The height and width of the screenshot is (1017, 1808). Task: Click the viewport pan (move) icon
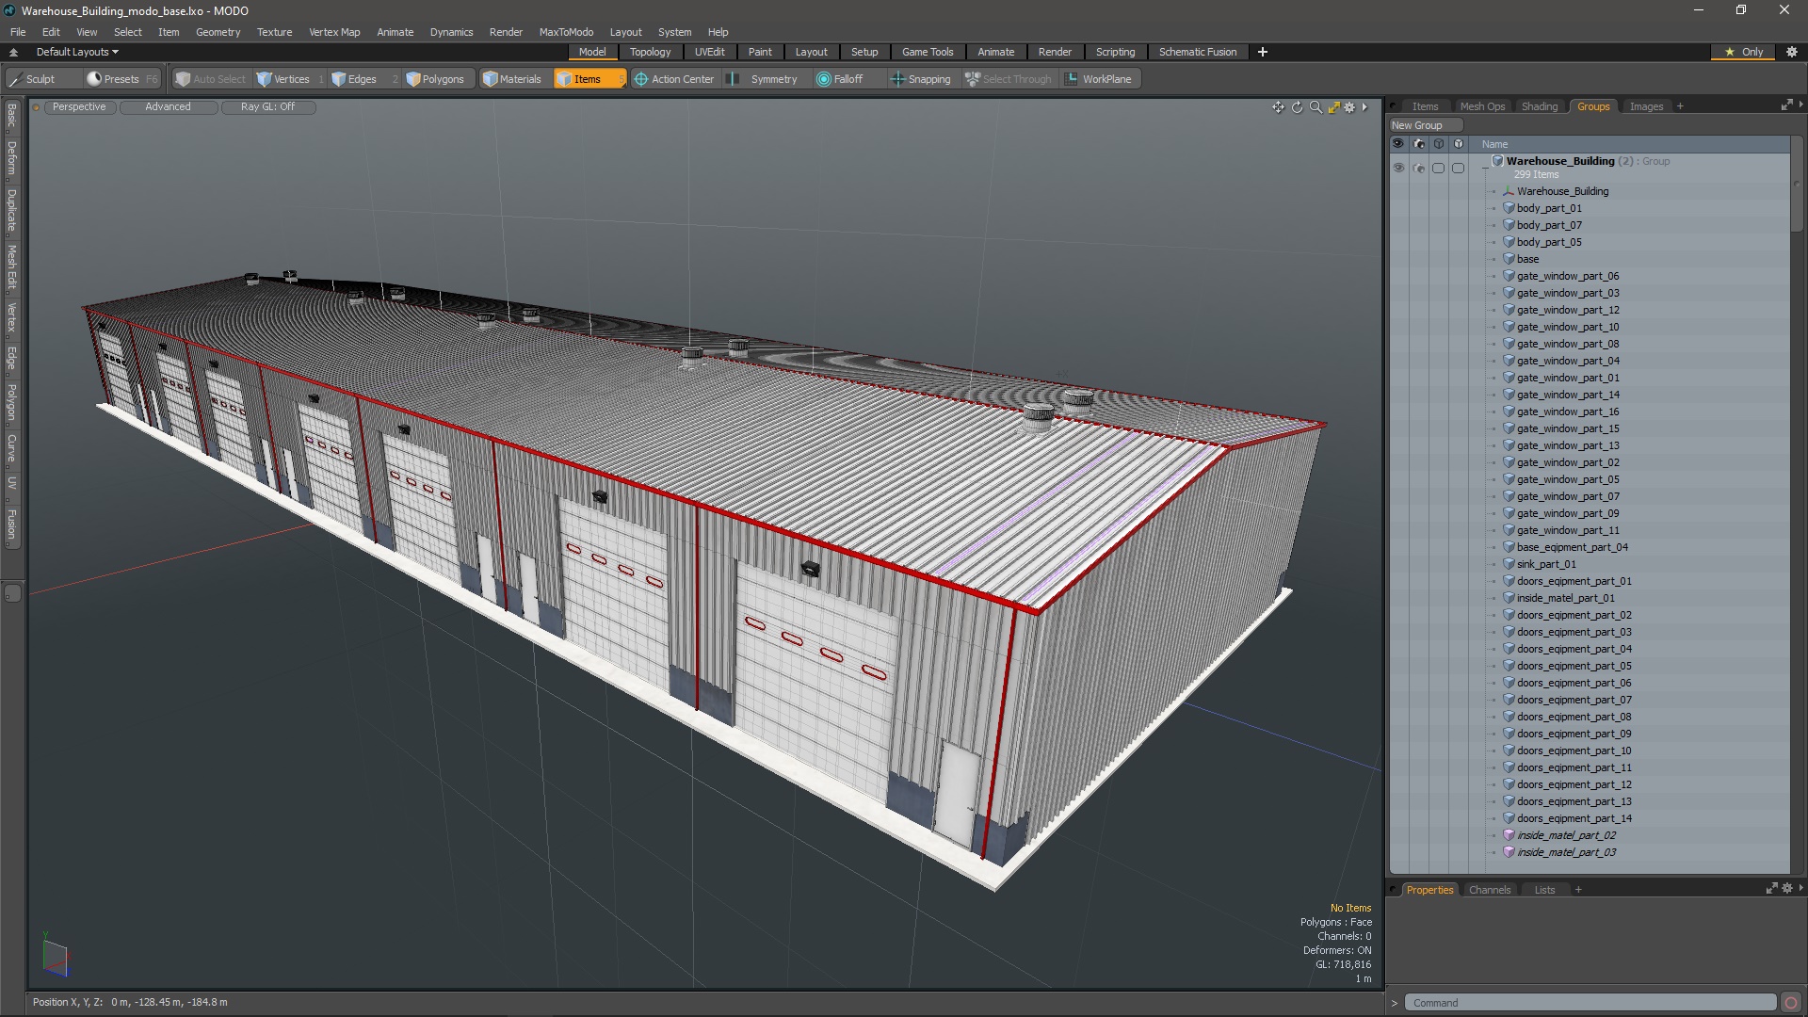(x=1278, y=107)
